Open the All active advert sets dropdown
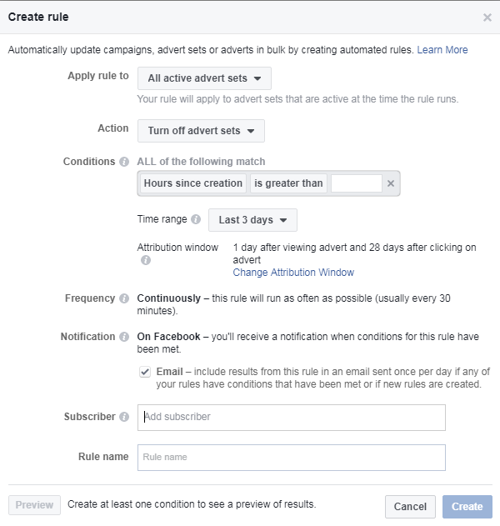The image size is (500, 526). [x=204, y=78]
